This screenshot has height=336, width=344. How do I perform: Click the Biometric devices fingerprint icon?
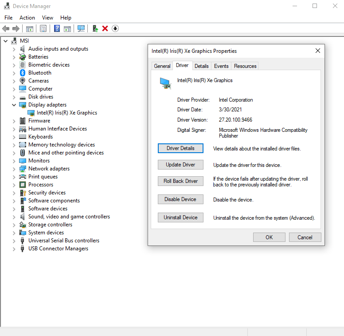pyautogui.click(x=22, y=65)
